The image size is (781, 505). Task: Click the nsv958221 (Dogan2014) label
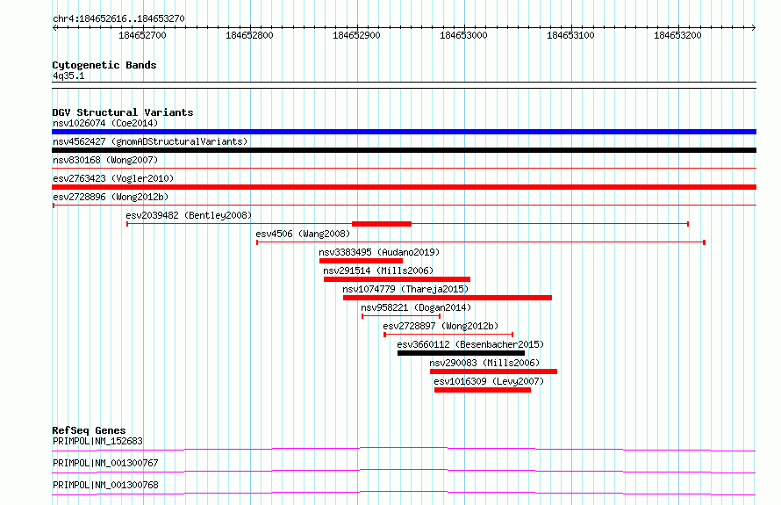coord(416,307)
